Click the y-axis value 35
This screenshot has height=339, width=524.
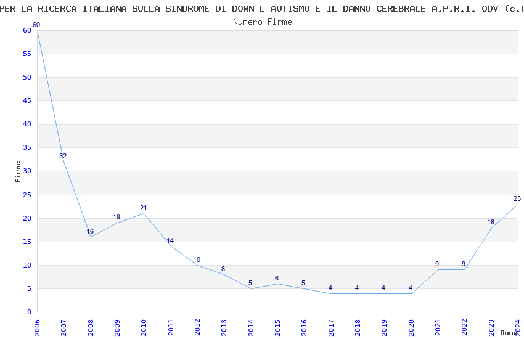click(27, 147)
